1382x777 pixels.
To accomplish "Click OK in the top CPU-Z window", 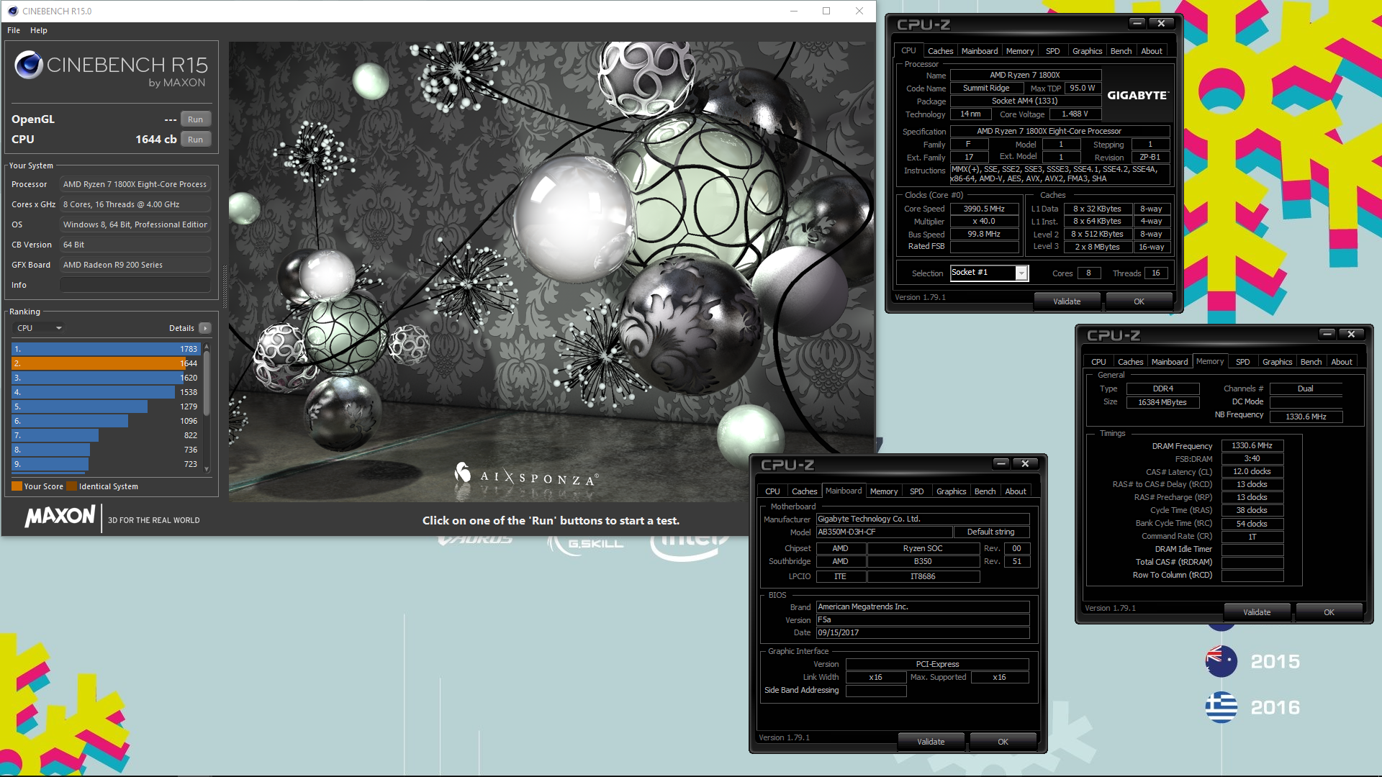I will coord(1139,301).
